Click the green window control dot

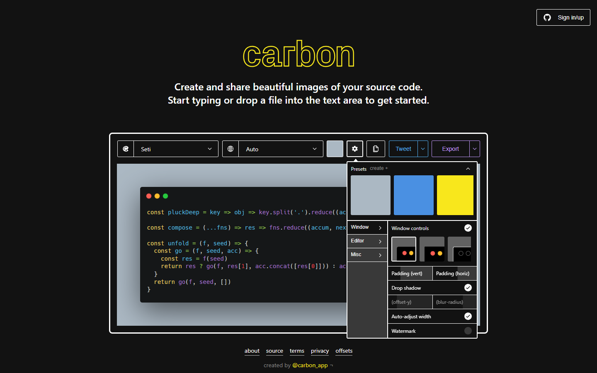coord(165,196)
